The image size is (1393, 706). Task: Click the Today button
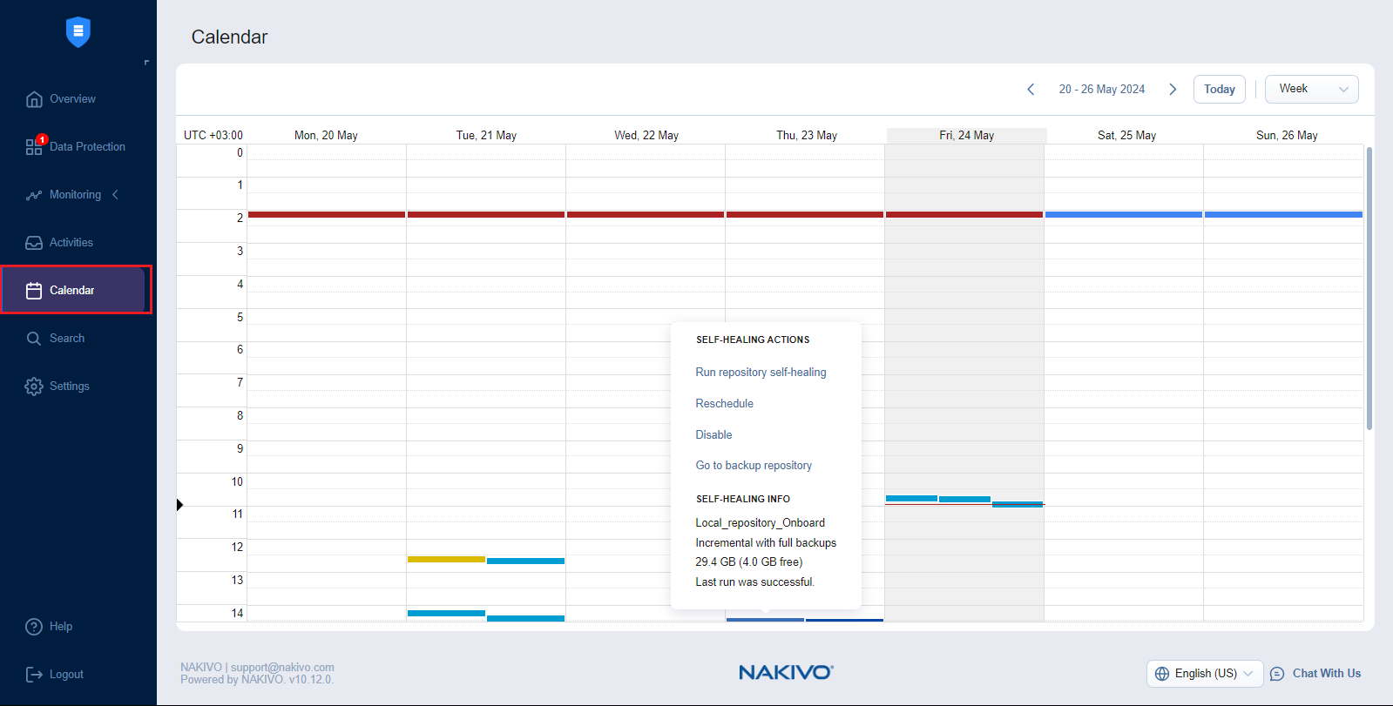pos(1219,90)
